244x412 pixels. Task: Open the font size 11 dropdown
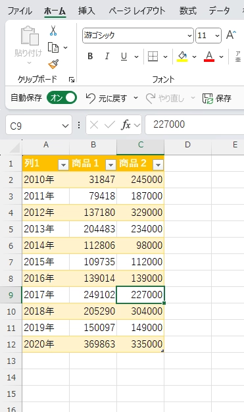pos(218,35)
